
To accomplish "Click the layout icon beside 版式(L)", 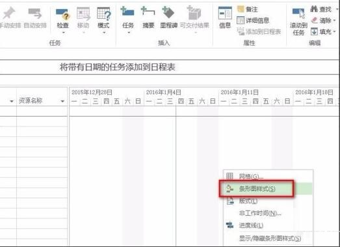I will (230, 201).
